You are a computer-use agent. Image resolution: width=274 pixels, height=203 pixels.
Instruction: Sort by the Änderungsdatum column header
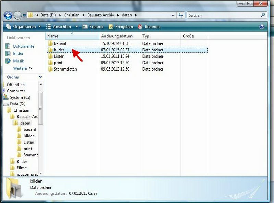click(x=120, y=36)
